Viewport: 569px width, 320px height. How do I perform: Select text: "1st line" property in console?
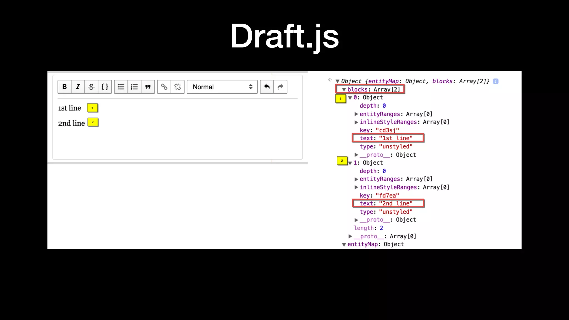click(x=386, y=138)
